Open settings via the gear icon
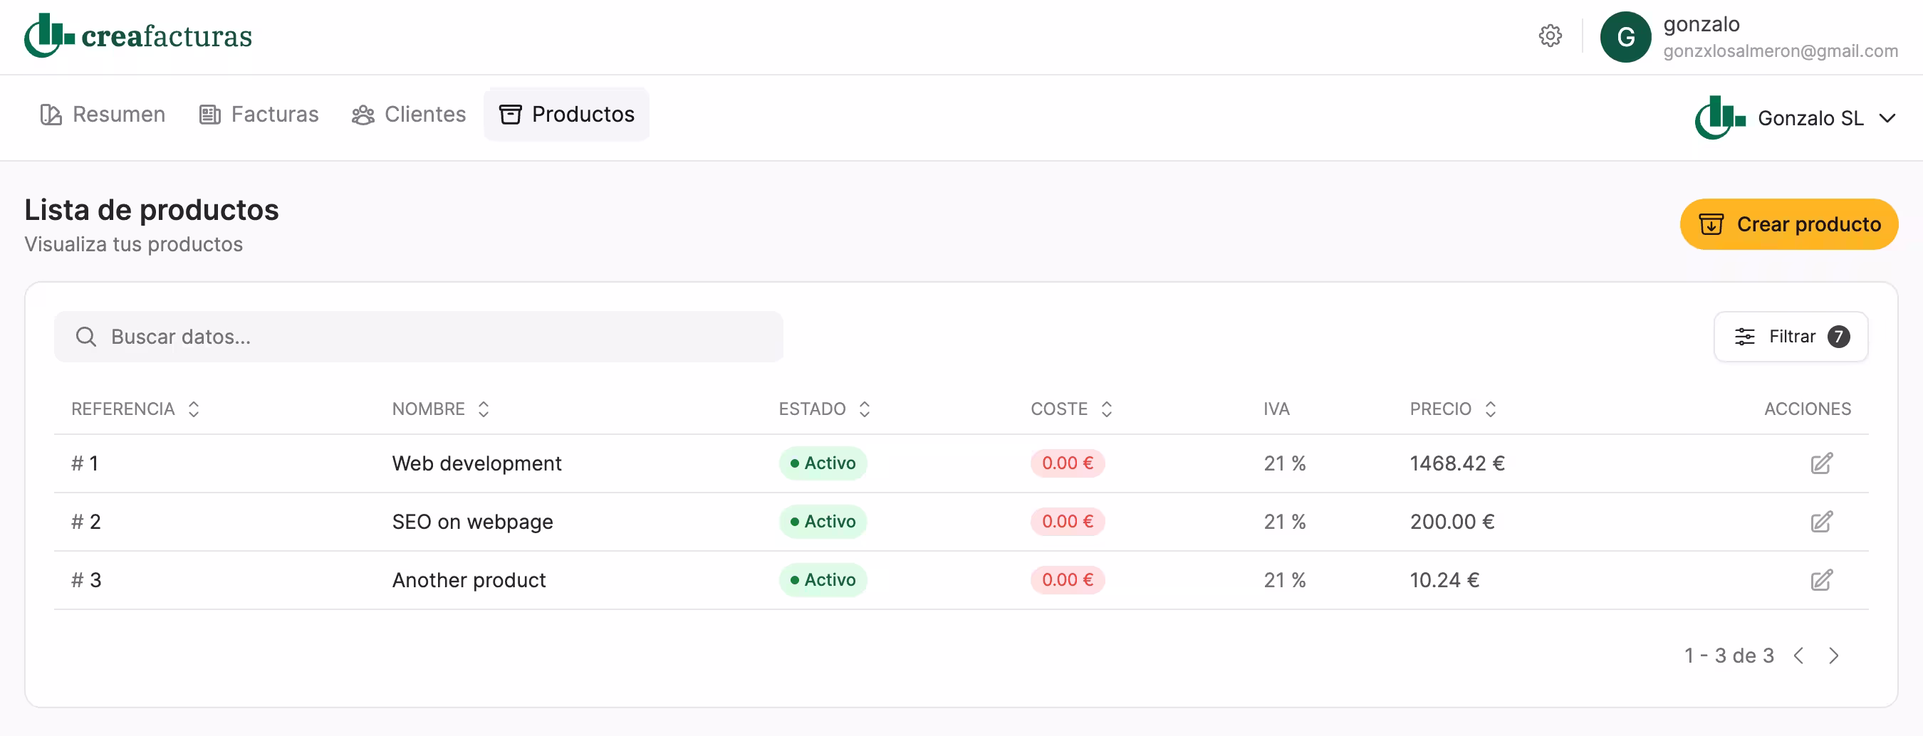The height and width of the screenshot is (736, 1923). (x=1550, y=36)
